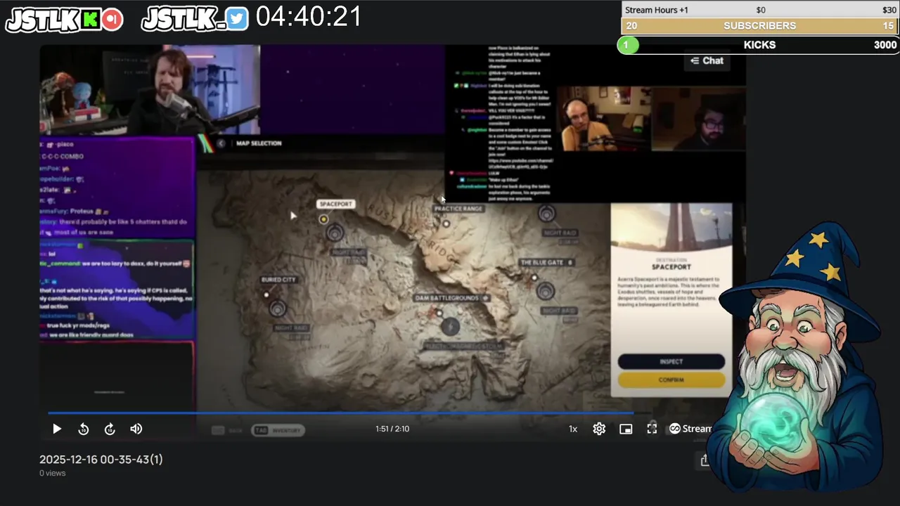Image resolution: width=900 pixels, height=506 pixels.
Task: Click the bald guest's webcam thumbnail
Action: point(603,118)
